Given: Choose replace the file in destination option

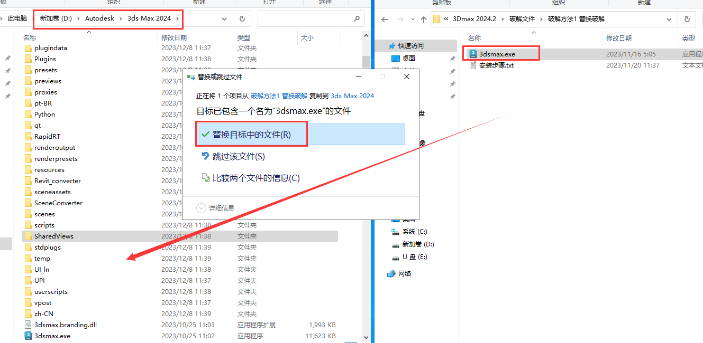Looking at the screenshot, I should tap(300, 134).
